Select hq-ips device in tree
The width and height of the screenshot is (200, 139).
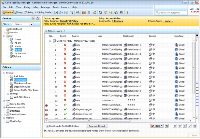(x=18, y=43)
